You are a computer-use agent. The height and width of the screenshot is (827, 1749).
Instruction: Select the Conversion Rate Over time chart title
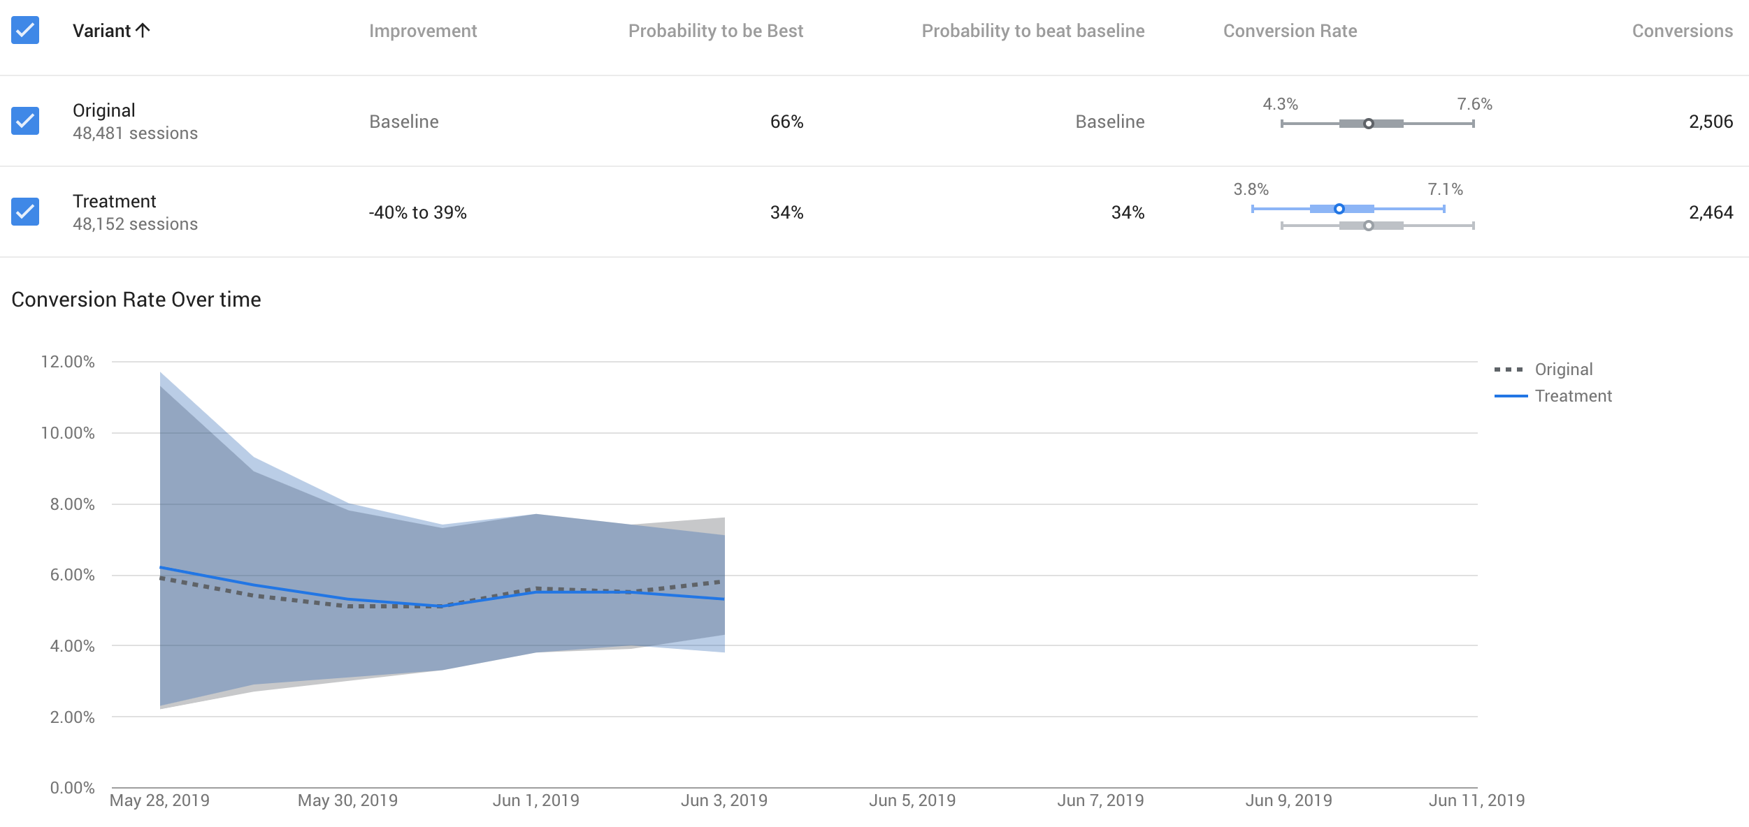click(x=136, y=300)
